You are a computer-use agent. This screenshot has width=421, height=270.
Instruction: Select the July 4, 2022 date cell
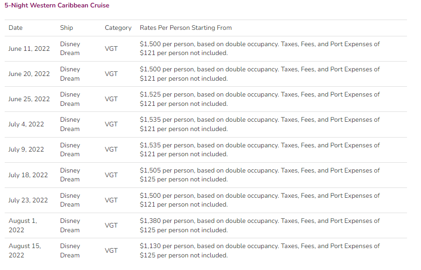click(x=26, y=125)
